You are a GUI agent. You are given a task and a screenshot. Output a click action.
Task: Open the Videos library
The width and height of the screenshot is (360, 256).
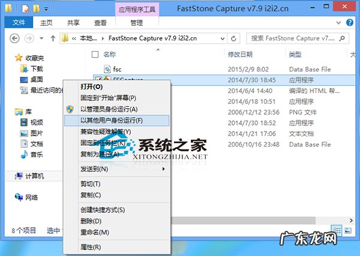tap(32, 123)
